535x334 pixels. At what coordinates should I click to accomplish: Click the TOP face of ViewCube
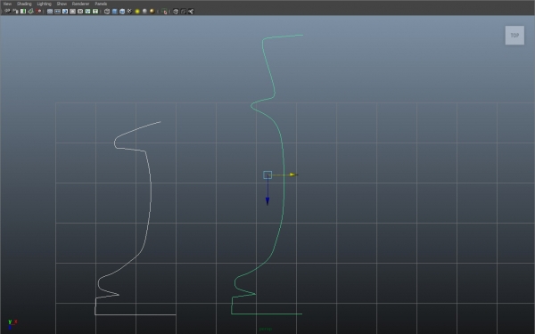[x=514, y=35]
